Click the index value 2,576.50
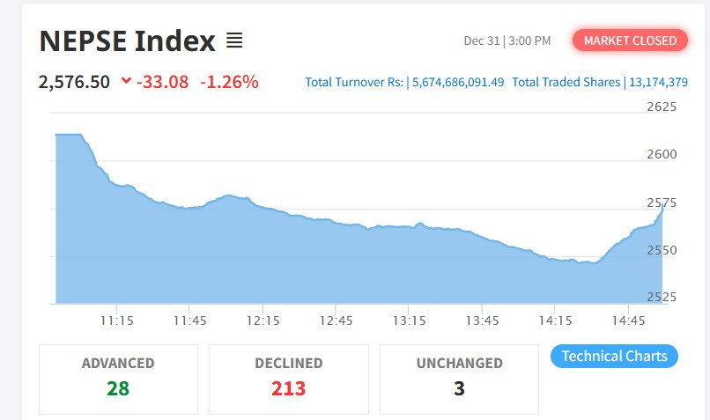This screenshot has width=710, height=420. (x=74, y=82)
